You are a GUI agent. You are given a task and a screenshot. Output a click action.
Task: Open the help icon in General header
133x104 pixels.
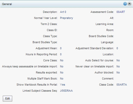pyautogui.click(x=125, y=4)
